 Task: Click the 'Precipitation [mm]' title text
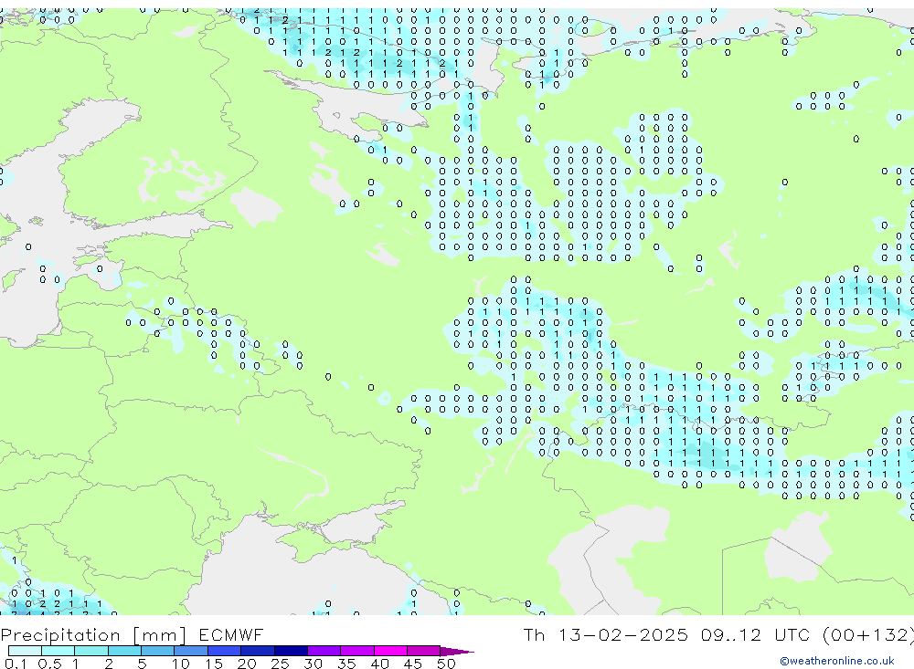pyautogui.click(x=93, y=634)
